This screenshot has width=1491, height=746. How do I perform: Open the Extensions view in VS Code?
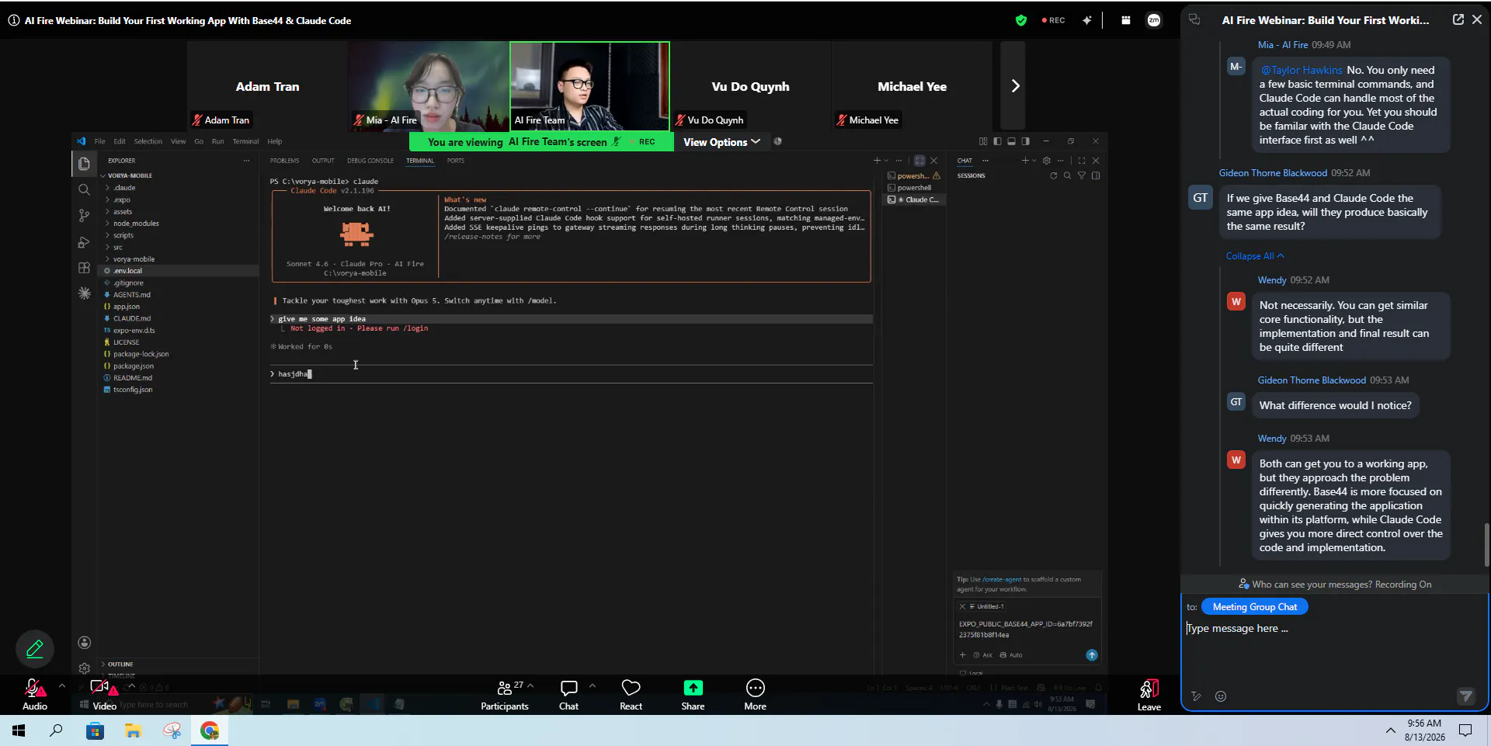85,268
